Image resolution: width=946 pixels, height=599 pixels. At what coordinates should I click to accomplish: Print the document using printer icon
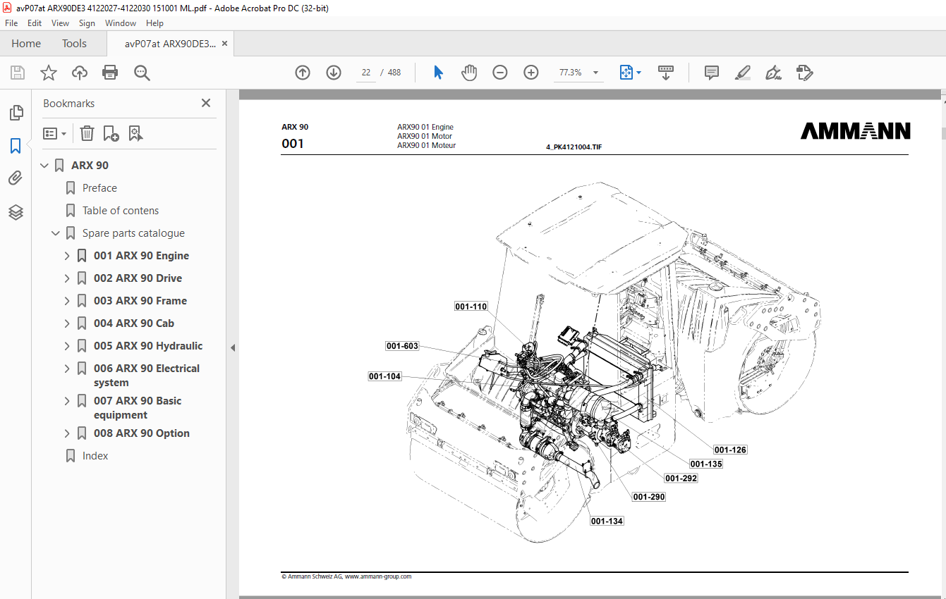pyautogui.click(x=110, y=73)
